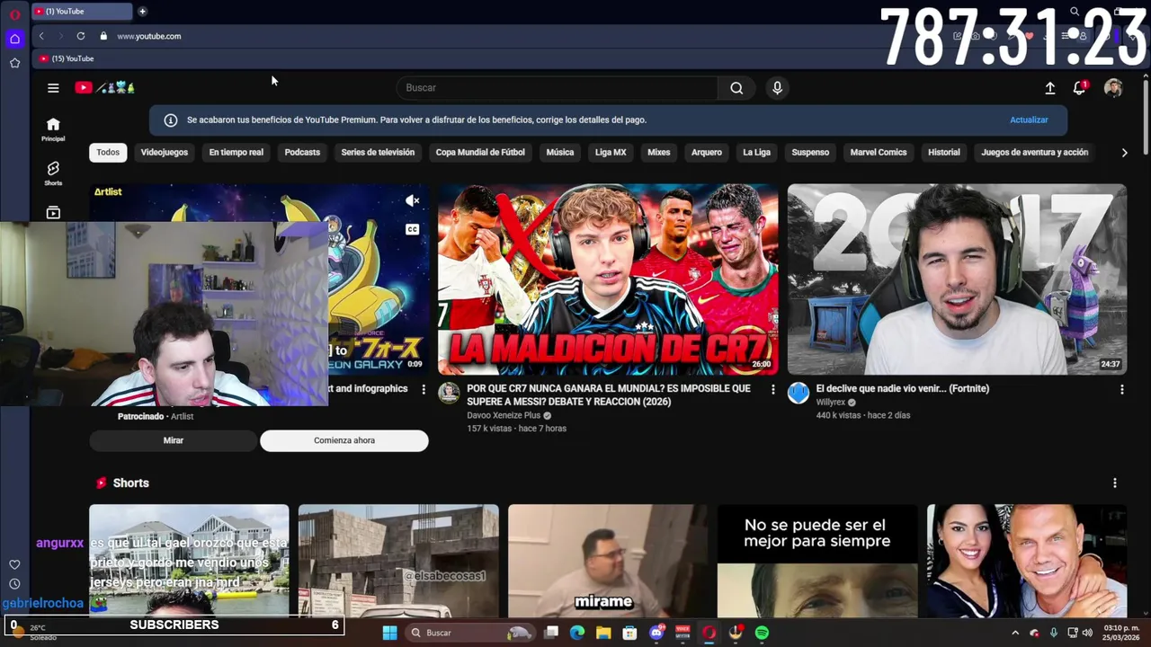Open Opera sidebar heart icon

(x=14, y=564)
